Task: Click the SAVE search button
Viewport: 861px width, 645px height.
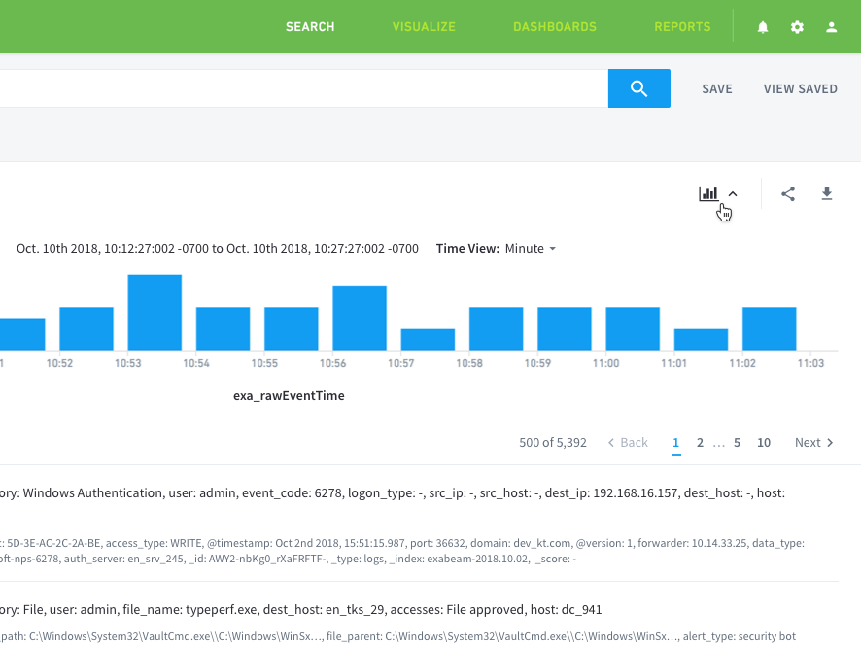Action: coord(717,89)
